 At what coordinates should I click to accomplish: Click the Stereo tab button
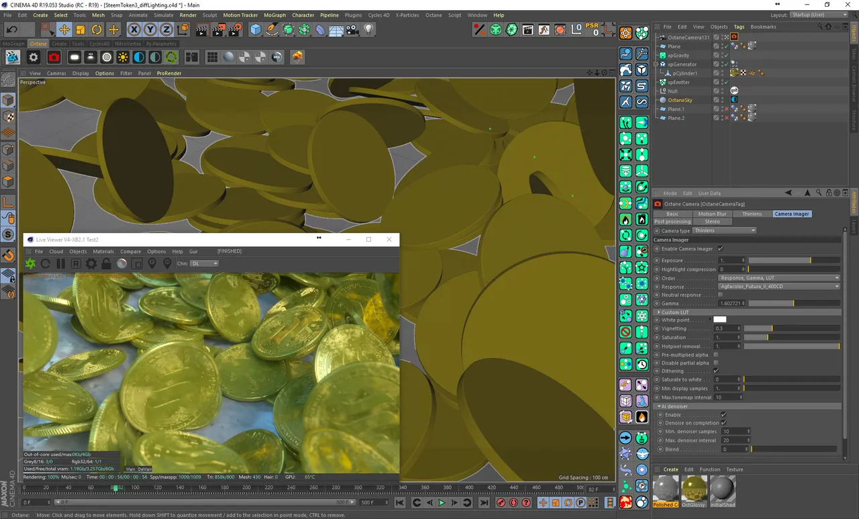point(712,222)
